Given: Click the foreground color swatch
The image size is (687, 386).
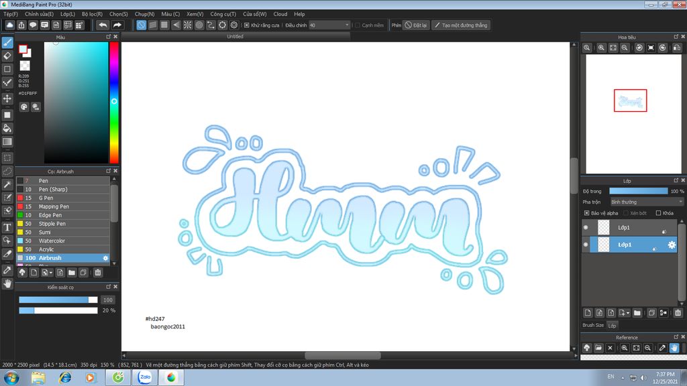Looking at the screenshot, I should (23, 50).
